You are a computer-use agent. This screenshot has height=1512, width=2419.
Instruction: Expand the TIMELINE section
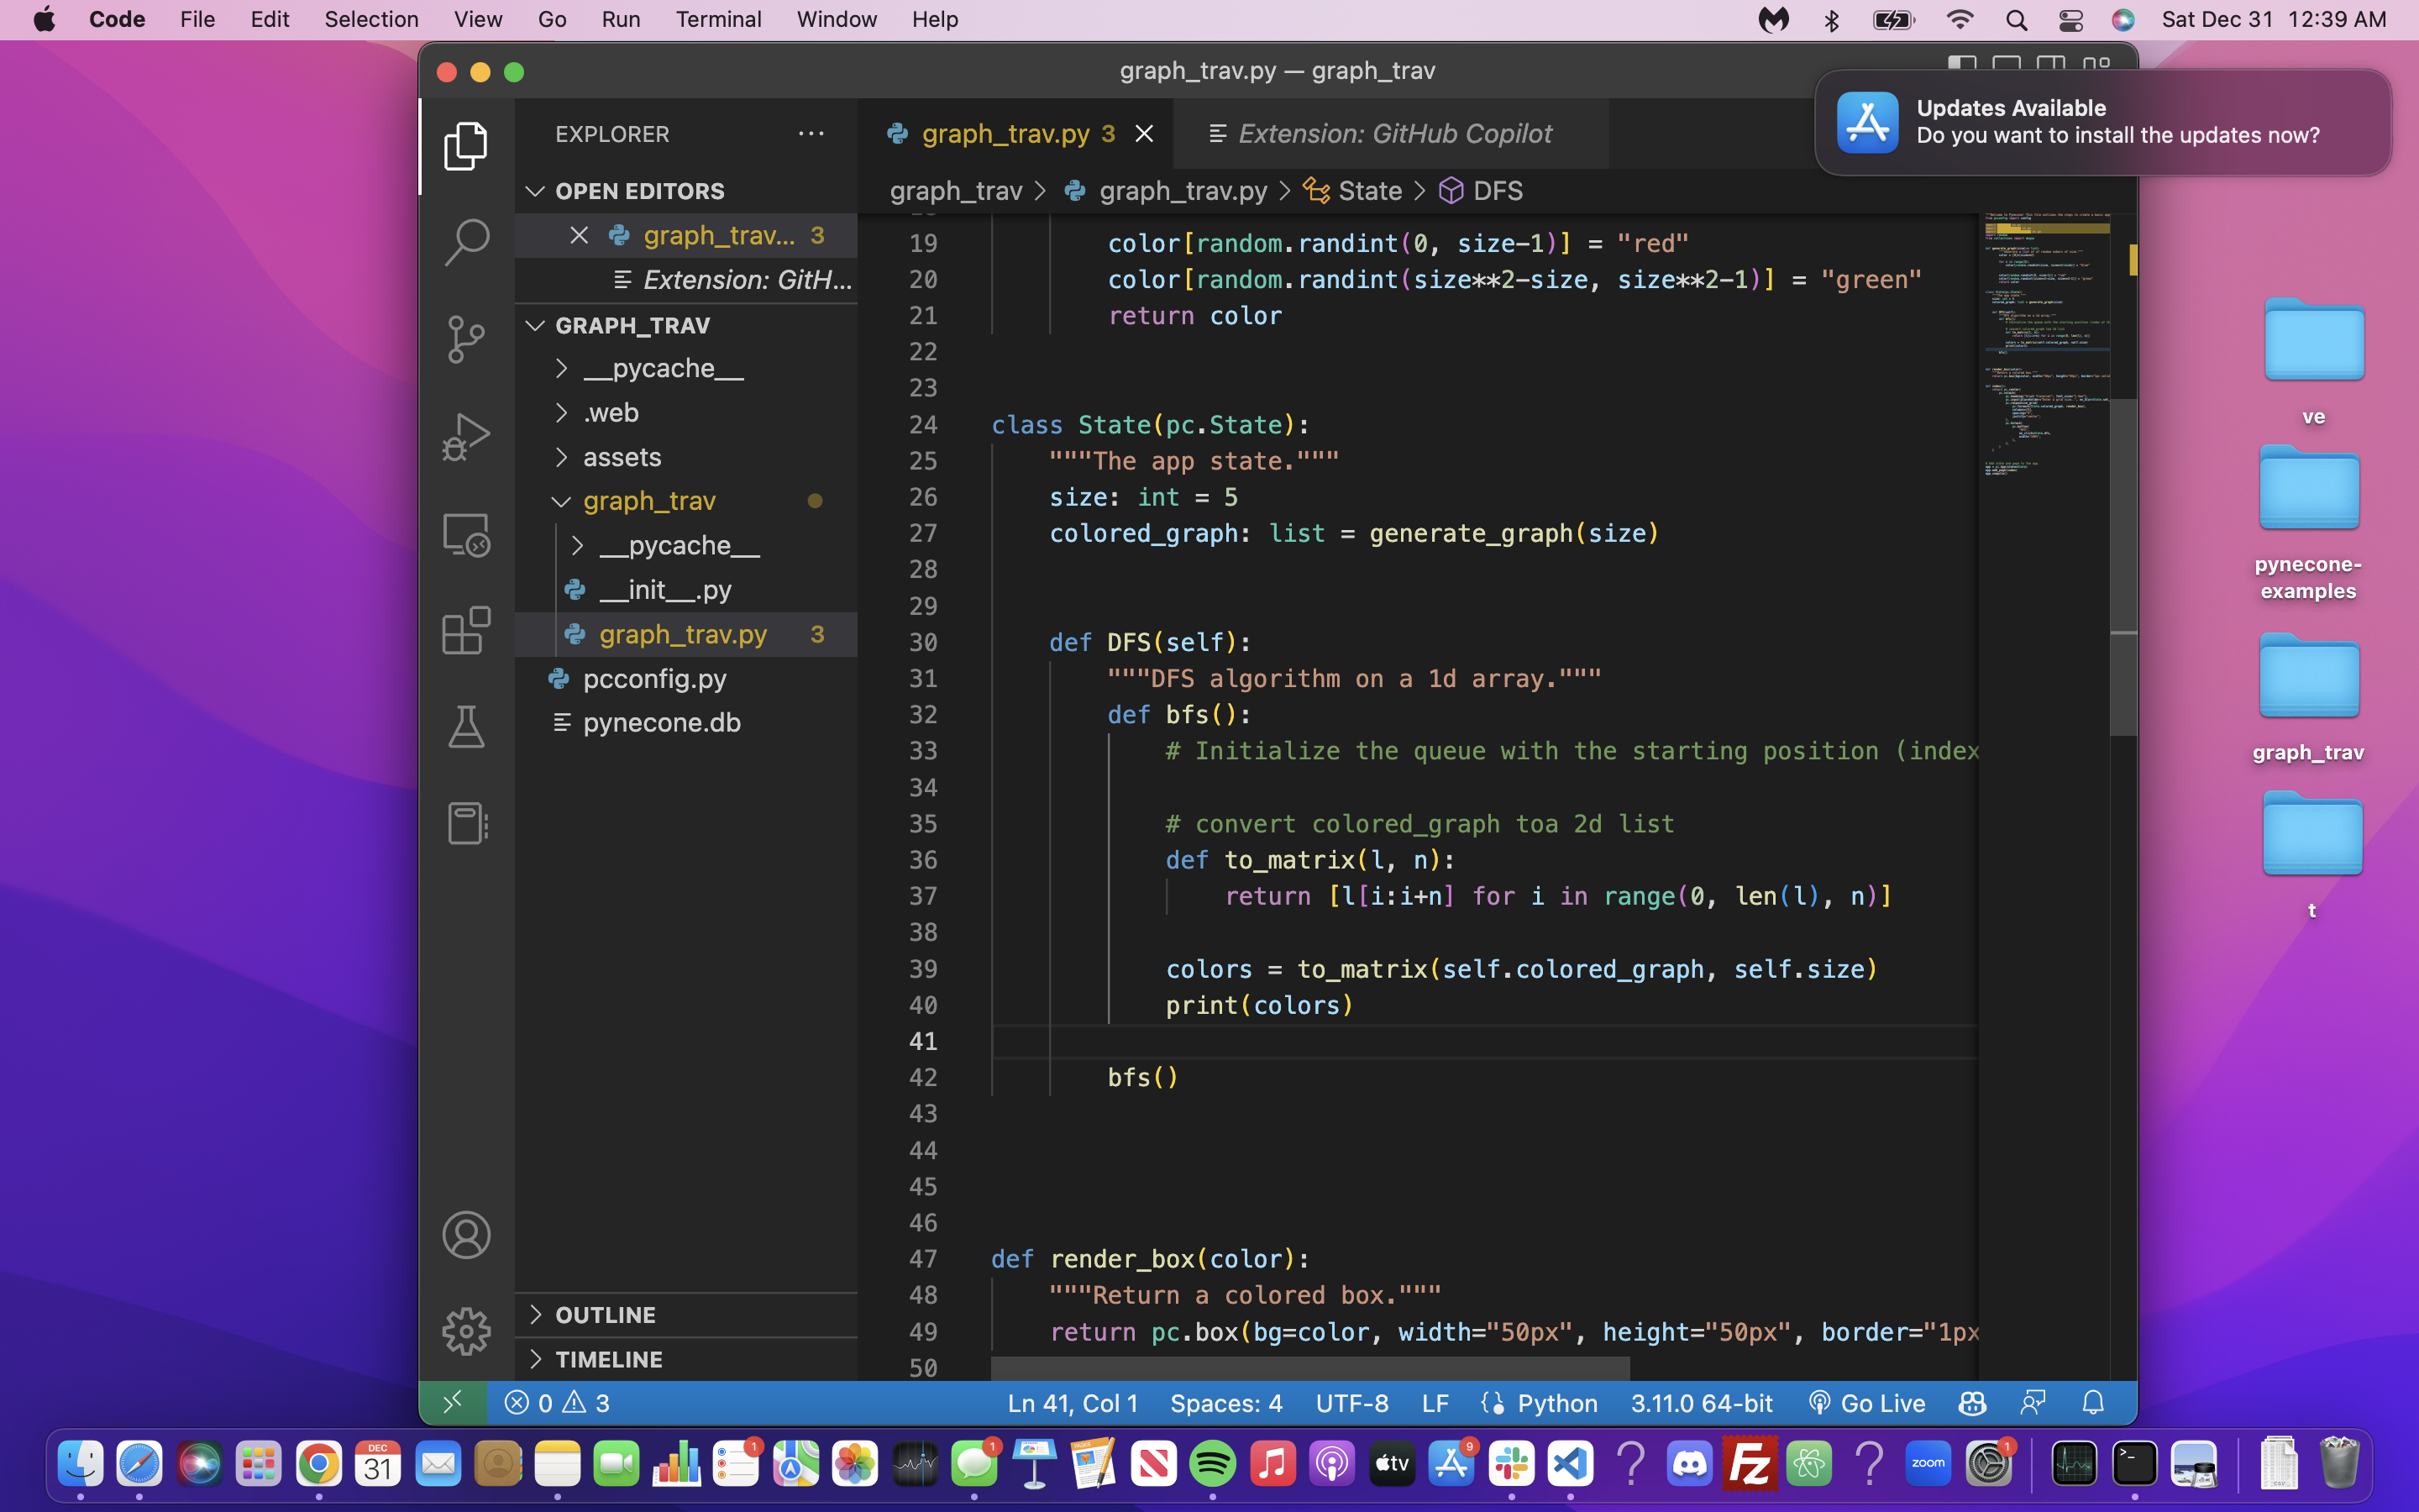point(608,1359)
